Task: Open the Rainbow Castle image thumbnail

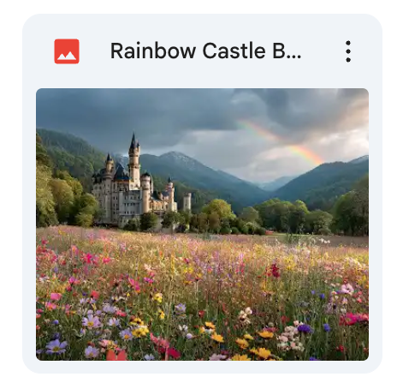Action: click(x=202, y=224)
